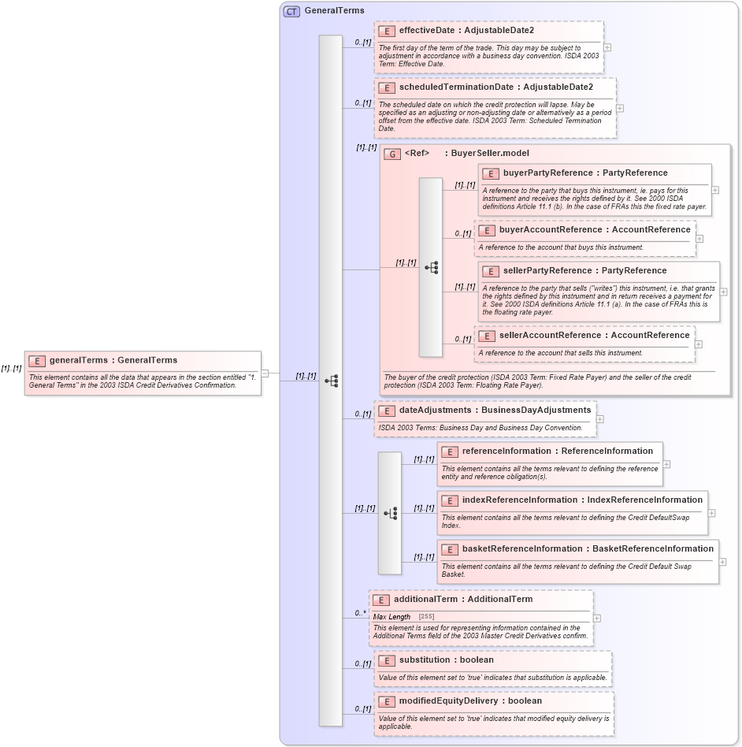This screenshot has width=742, height=747.
Task: Click the E icon of modifiedEquityDelivery
Action: (x=387, y=702)
